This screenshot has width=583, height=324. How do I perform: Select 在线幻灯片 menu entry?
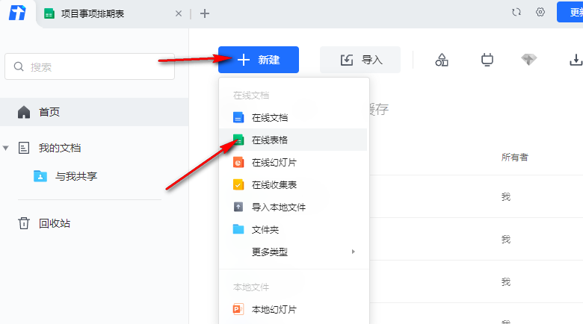coord(274,162)
